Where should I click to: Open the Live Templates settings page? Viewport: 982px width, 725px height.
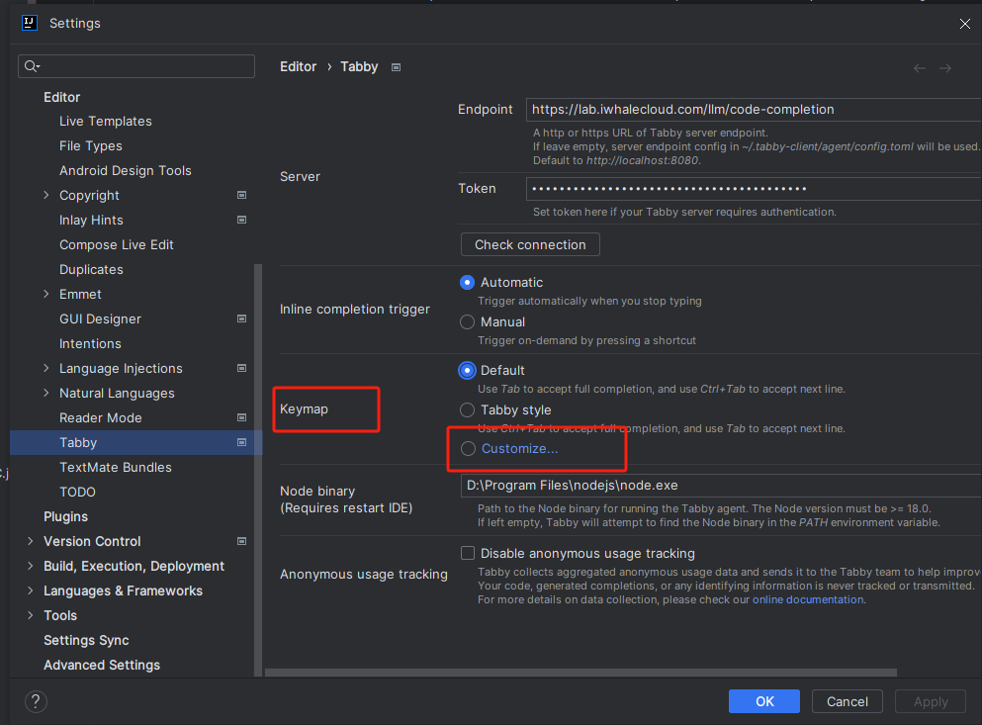point(105,121)
